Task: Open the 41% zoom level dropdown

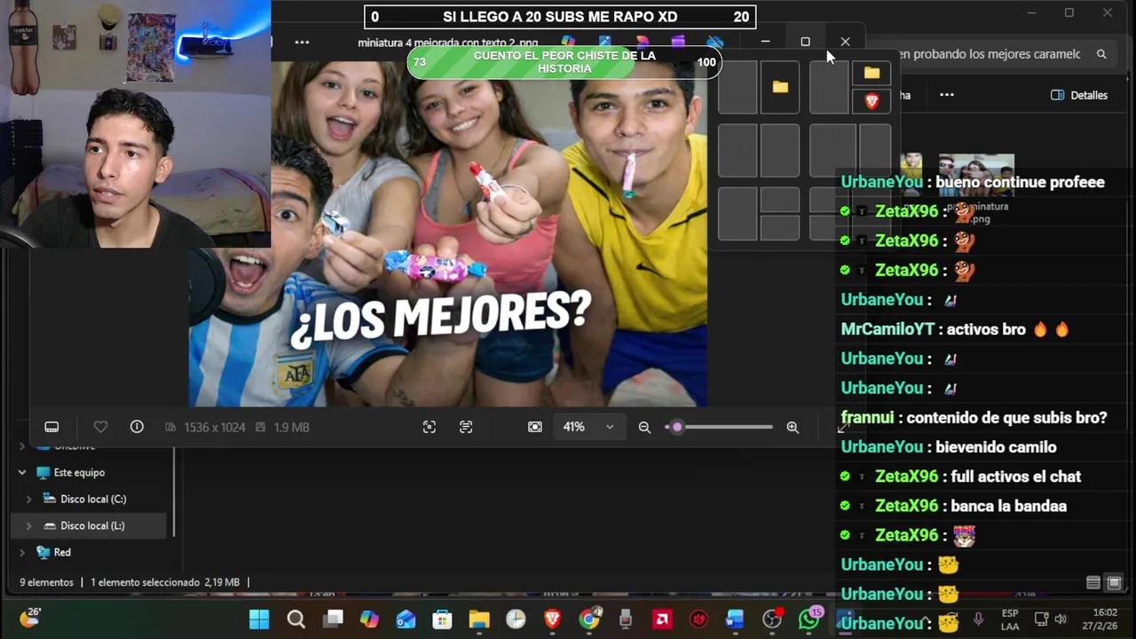Action: (588, 427)
